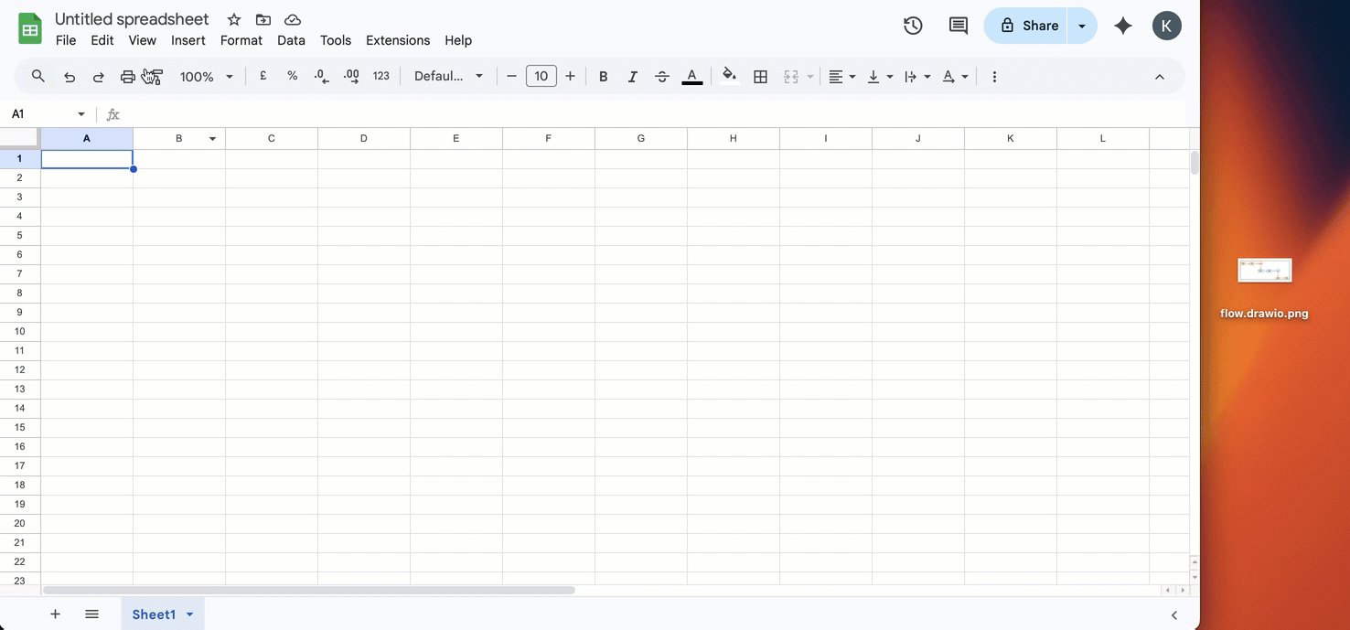Open the Format menu
Viewport: 1350px width, 630px height.
click(x=241, y=40)
